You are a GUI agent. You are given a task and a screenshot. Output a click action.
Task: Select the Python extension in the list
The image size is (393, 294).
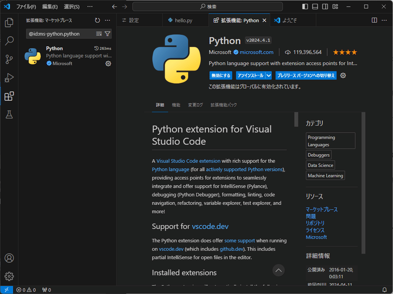point(68,56)
